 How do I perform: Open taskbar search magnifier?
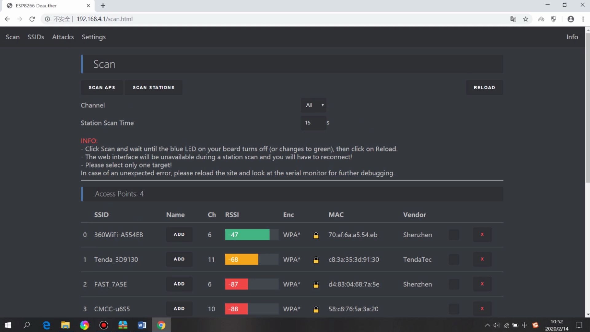[27, 325]
